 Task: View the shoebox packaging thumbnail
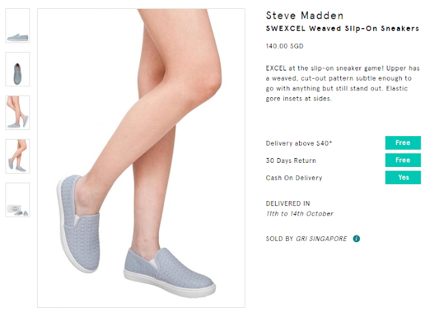[x=18, y=200]
